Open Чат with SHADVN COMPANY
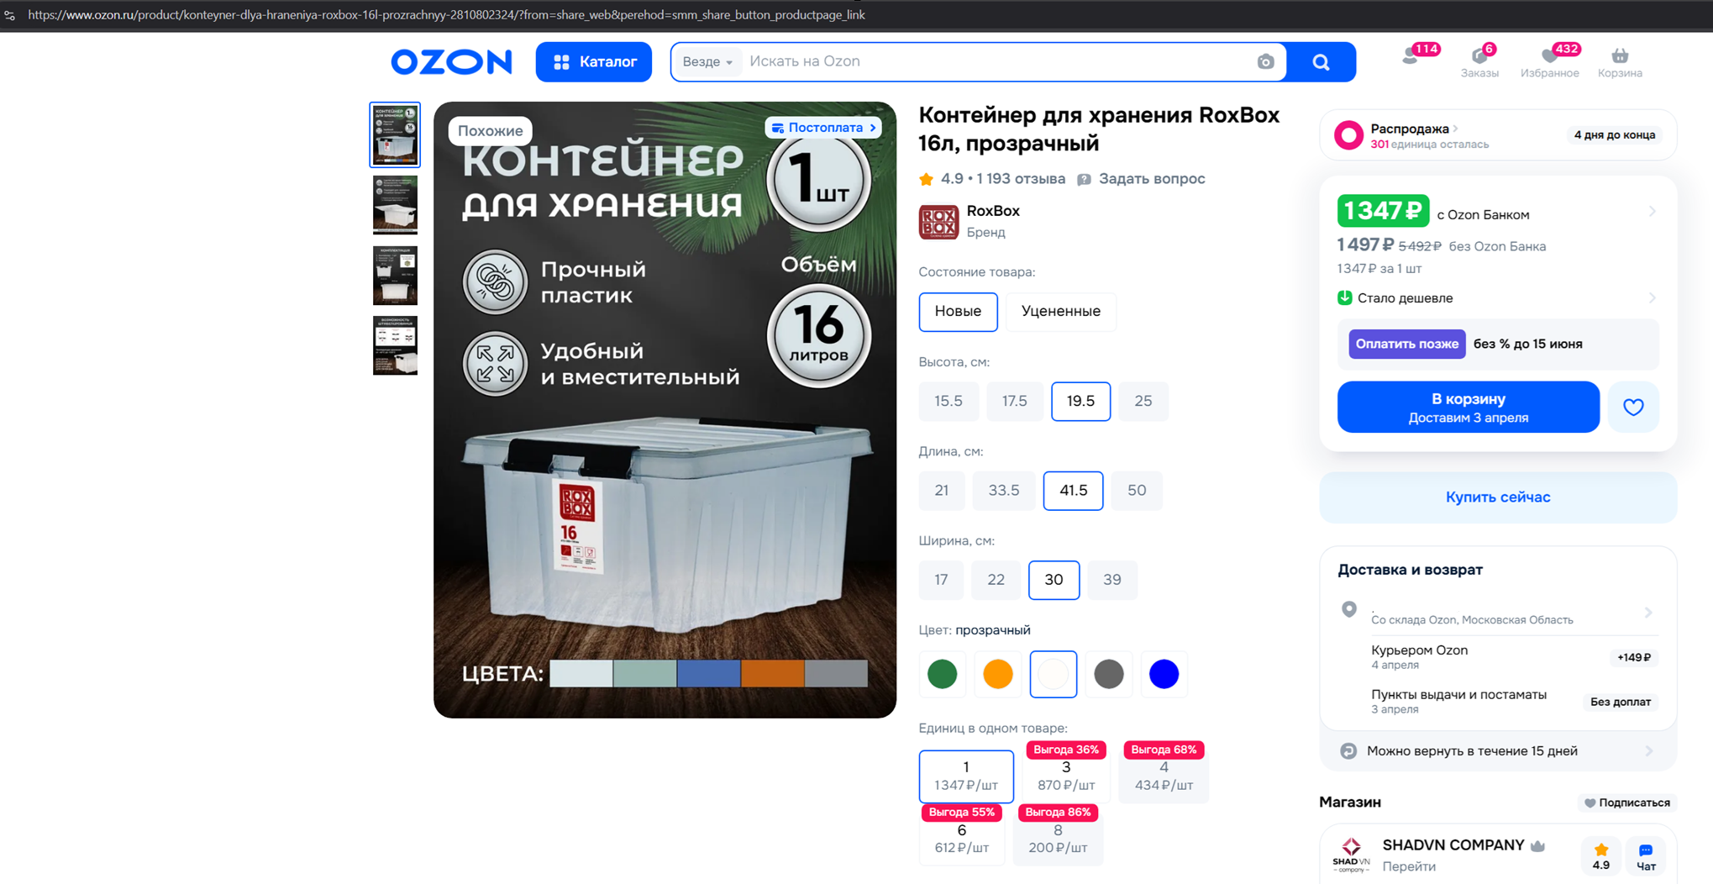The image size is (1713, 884). click(1646, 856)
